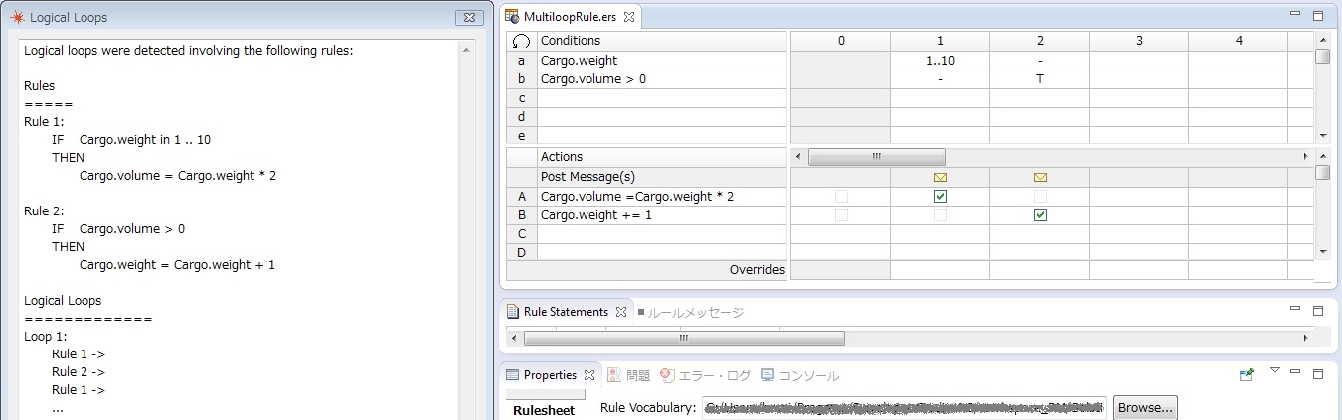
Task: Click the Conditions header cell
Action: 662,42
